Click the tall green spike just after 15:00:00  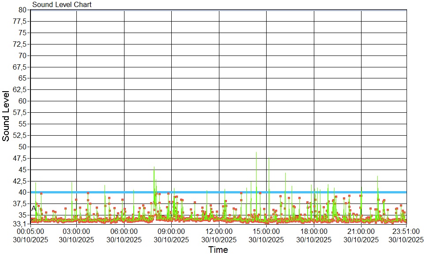point(268,159)
